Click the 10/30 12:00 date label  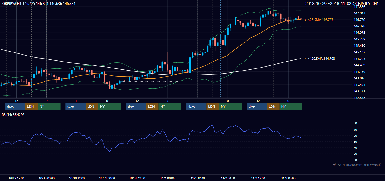coord(77,178)
